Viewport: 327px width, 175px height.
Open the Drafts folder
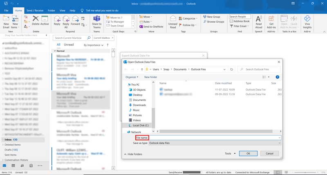tap(11, 150)
